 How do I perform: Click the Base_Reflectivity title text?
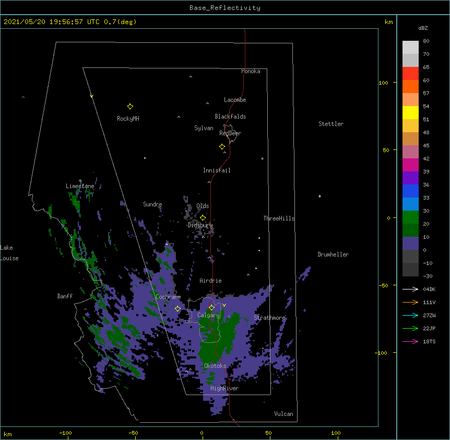coord(225,8)
